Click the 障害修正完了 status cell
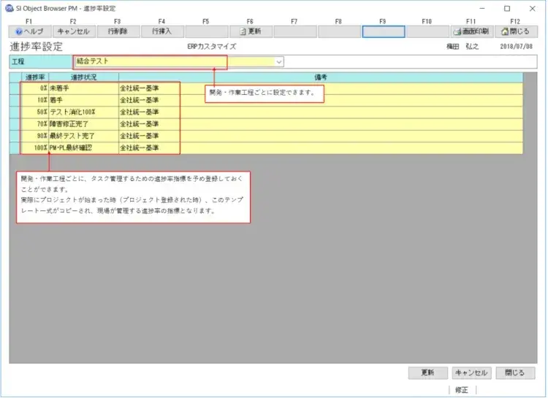The width and height of the screenshot is (548, 398). point(83,124)
